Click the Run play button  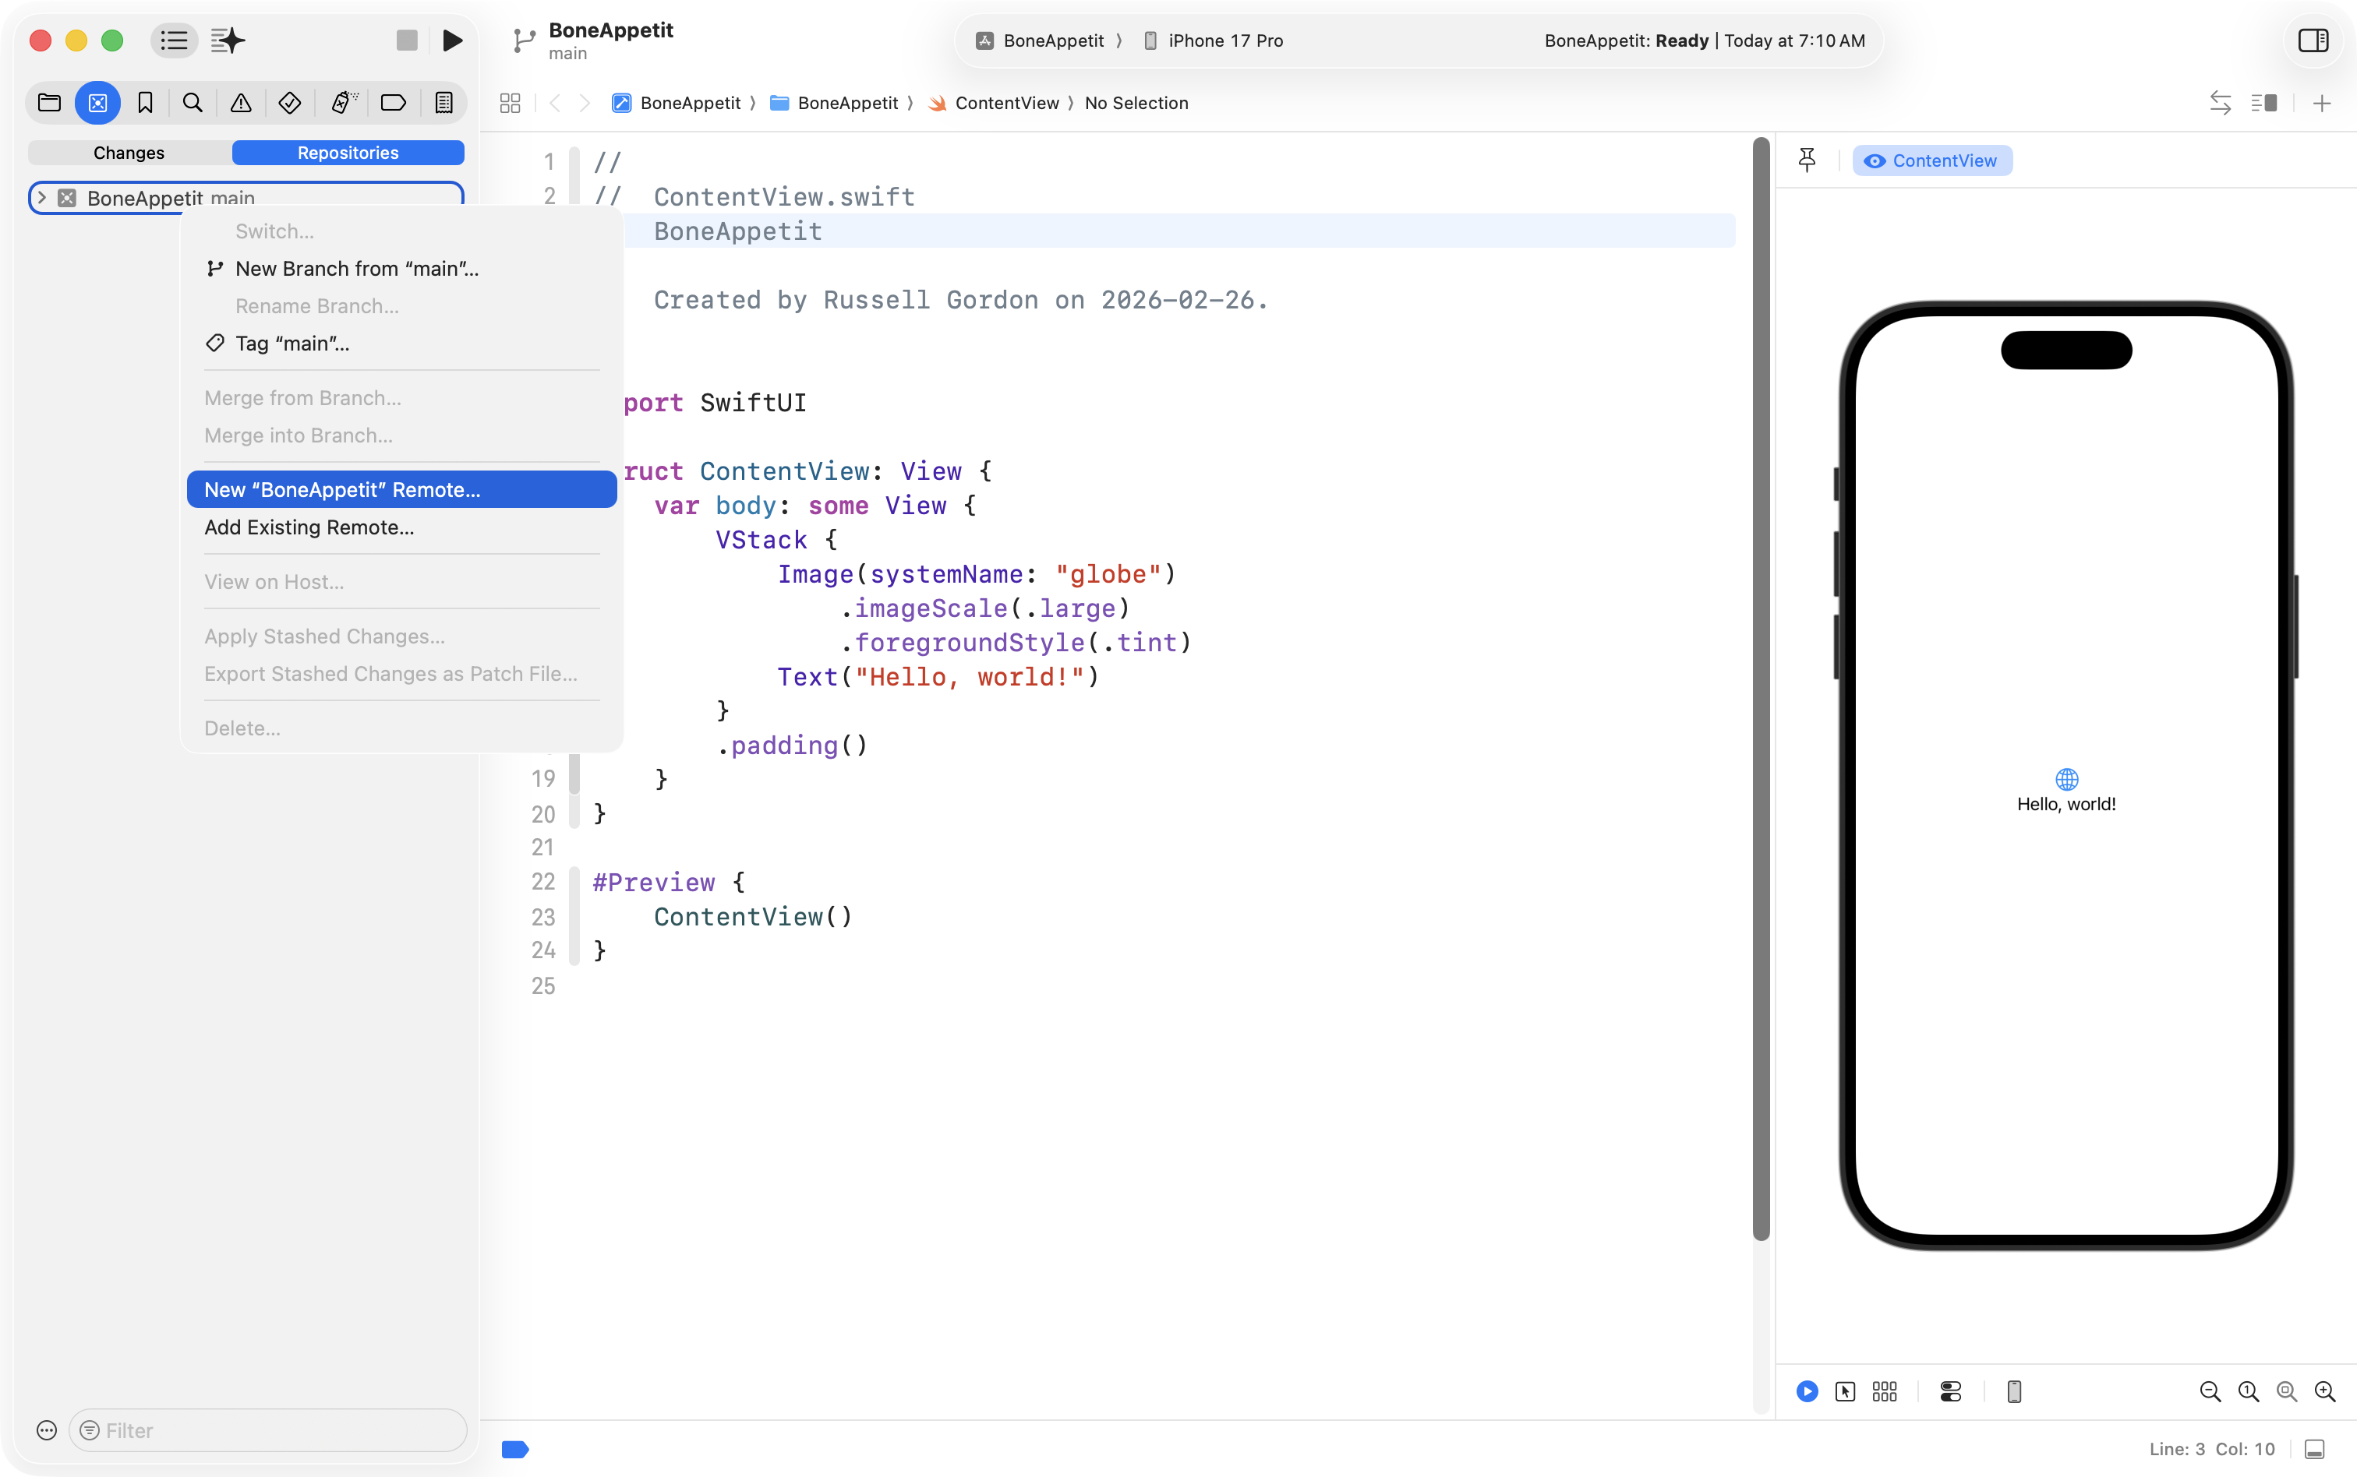click(x=451, y=40)
